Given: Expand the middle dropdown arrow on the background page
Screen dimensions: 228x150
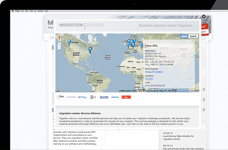Looking at the screenshot, I should (204, 99).
